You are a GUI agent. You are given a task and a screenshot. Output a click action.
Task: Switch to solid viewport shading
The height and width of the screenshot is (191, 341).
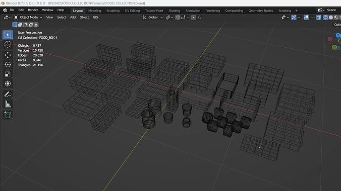[x=331, y=18]
